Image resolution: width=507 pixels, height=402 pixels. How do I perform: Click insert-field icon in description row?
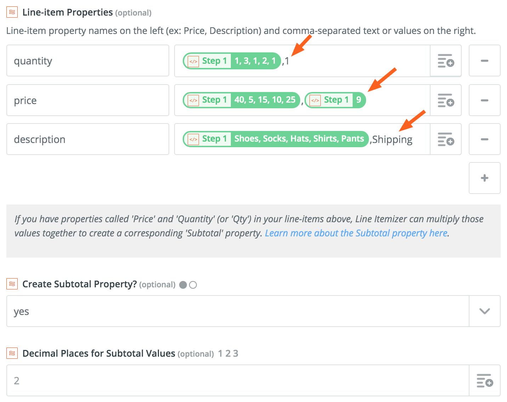pyautogui.click(x=446, y=139)
